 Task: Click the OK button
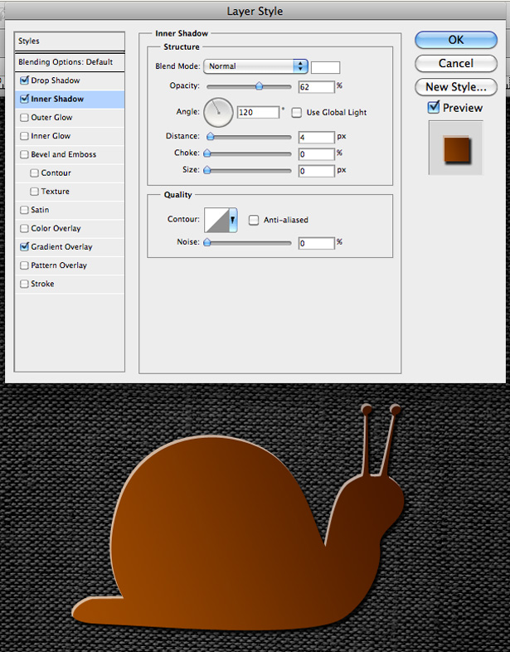[456, 40]
